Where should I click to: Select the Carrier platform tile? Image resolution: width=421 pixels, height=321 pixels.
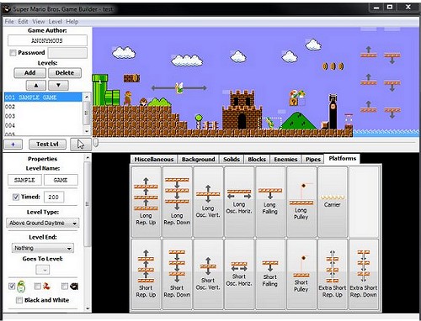(x=333, y=202)
